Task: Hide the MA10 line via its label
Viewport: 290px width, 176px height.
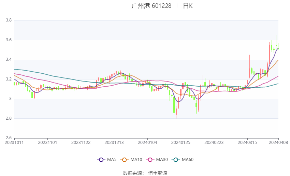Action: click(136, 160)
